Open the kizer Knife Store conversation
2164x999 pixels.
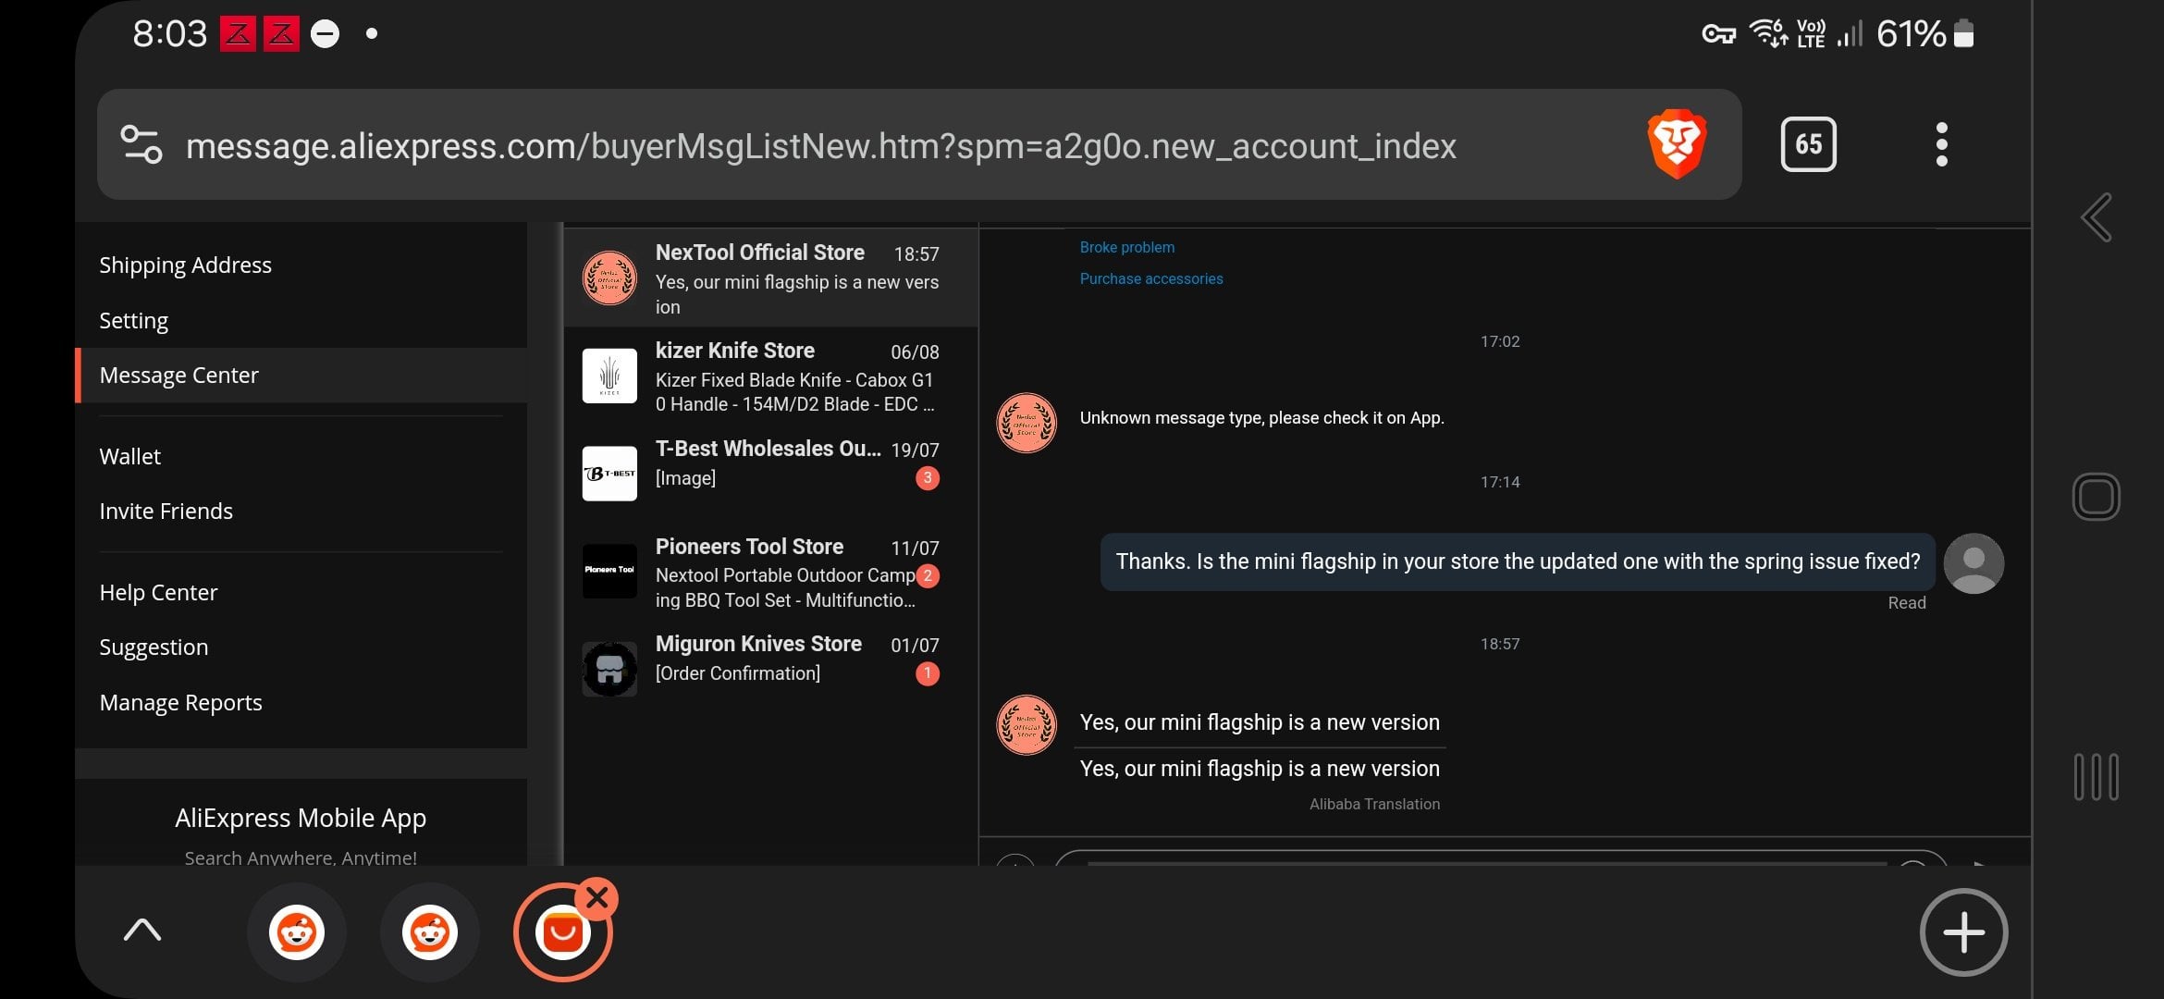click(x=769, y=376)
